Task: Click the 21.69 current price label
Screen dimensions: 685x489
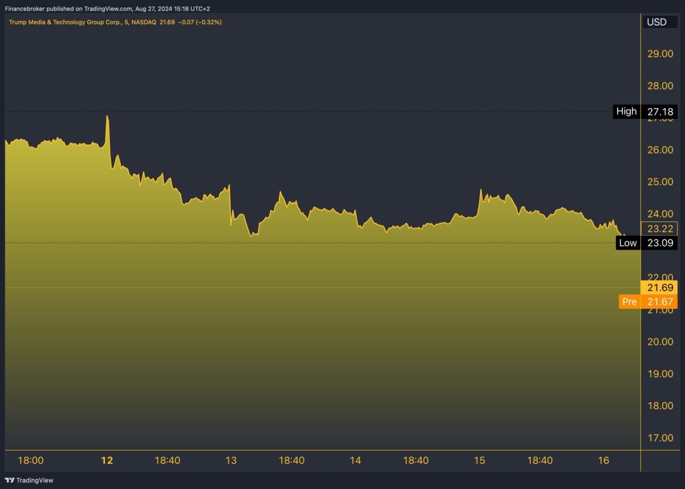Action: (x=659, y=287)
